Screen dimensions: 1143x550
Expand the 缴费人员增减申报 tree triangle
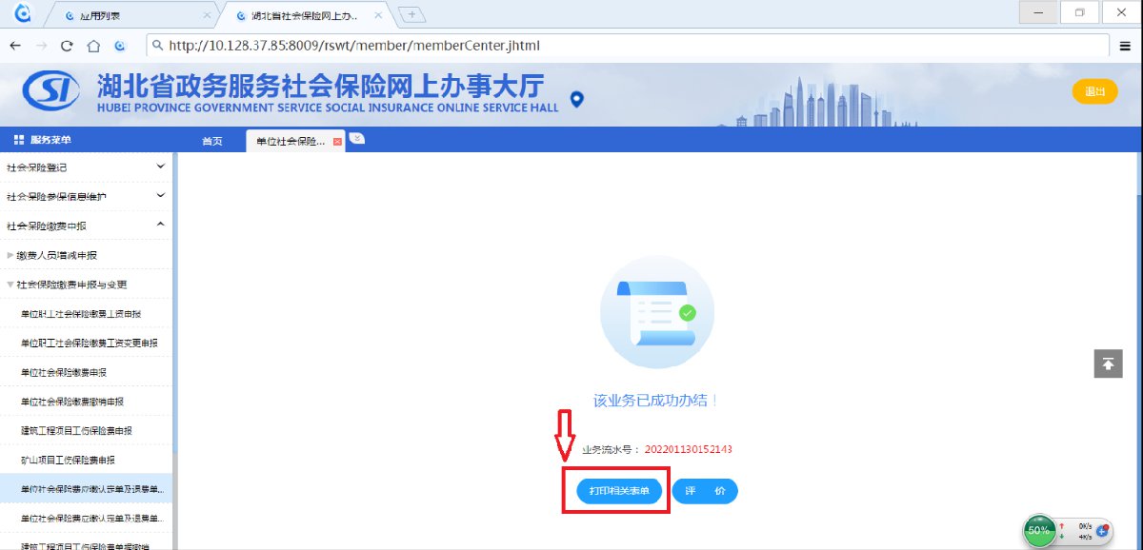pyautogui.click(x=10, y=255)
